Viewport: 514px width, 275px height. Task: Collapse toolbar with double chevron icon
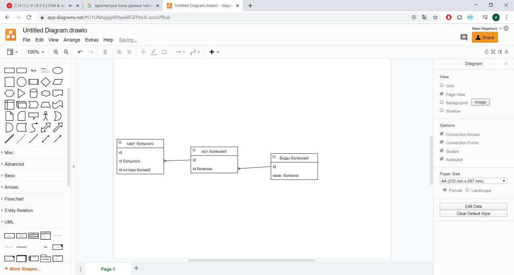507,52
